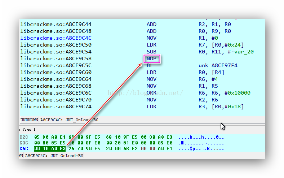Select the LDR line at A8CE9C50
Viewport: 284px width, 178px height.
tap(132, 45)
